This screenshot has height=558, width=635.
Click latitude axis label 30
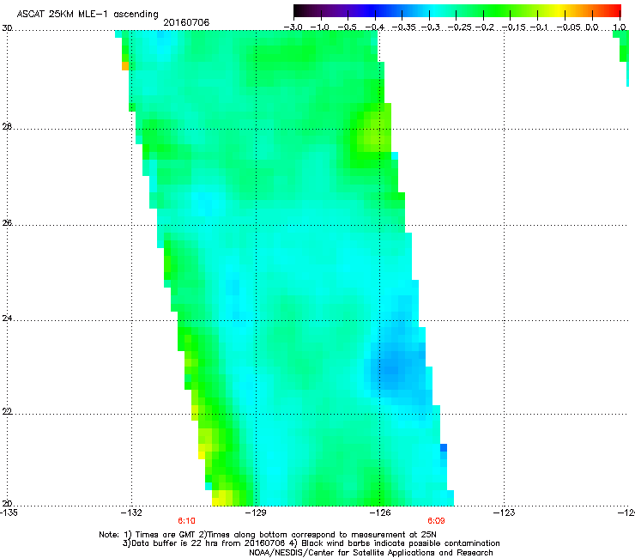pyautogui.click(x=7, y=28)
